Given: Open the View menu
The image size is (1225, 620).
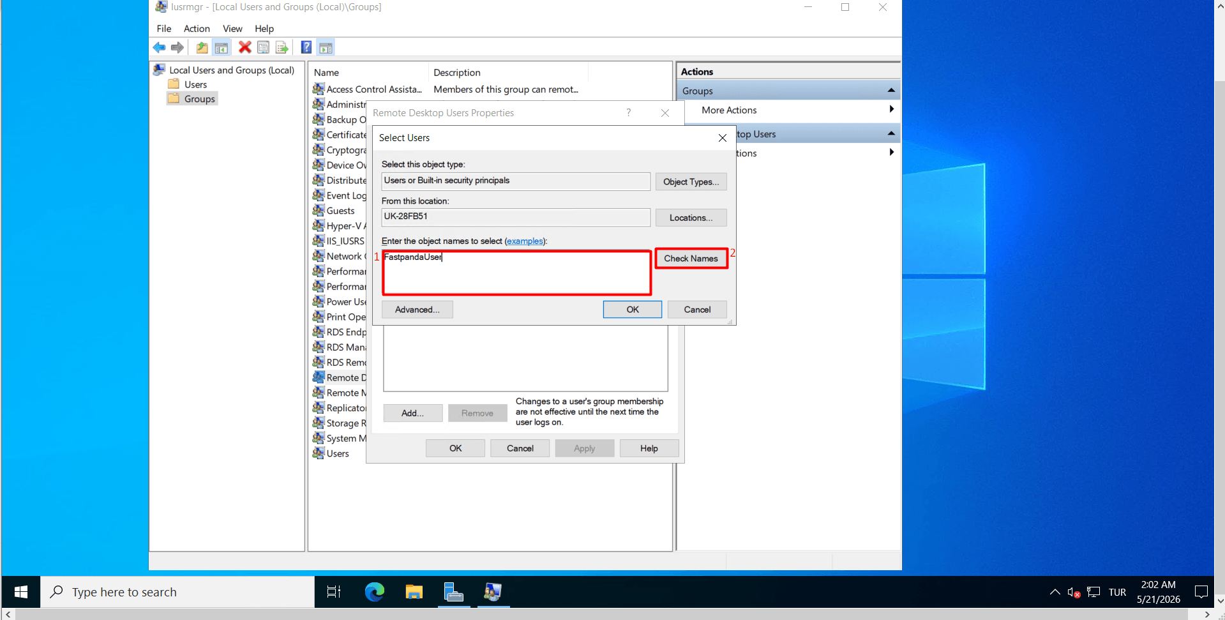Looking at the screenshot, I should pos(232,29).
